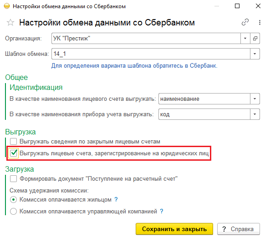Maximize the settings window
This screenshot has height=237, width=265.
pos(237,6)
